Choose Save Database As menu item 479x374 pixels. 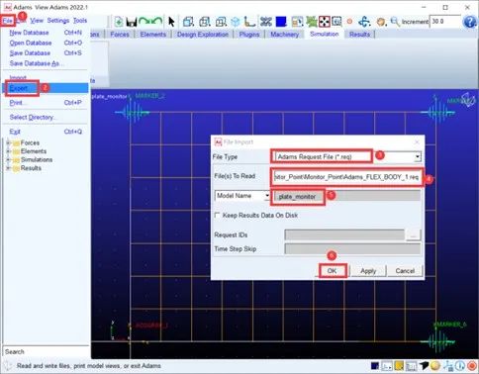46,63
